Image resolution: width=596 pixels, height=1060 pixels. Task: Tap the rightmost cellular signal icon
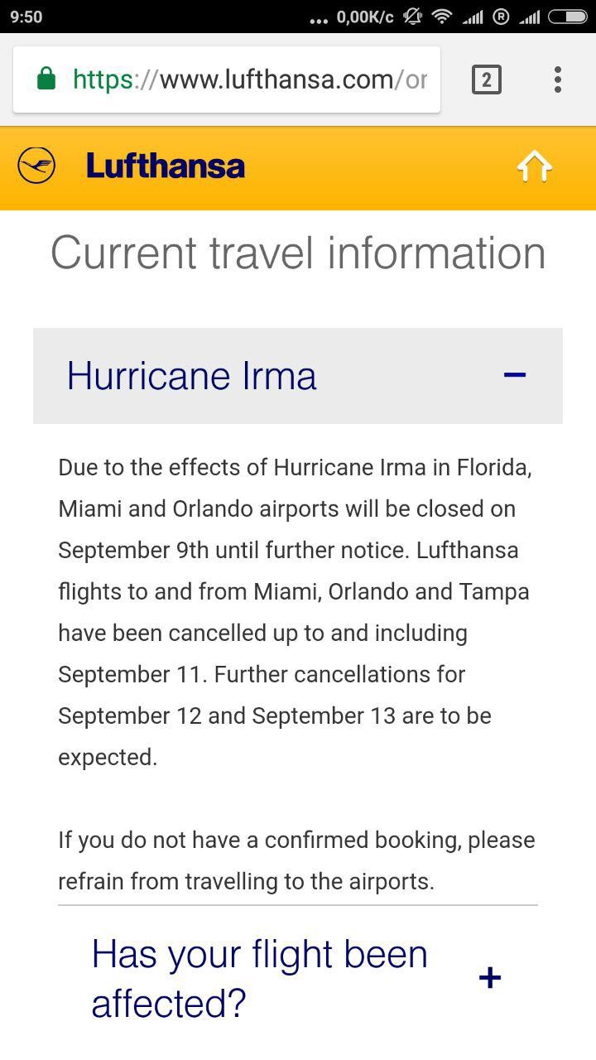point(529,17)
